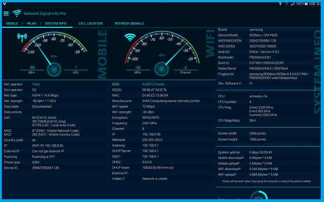Select the Phone type value GSM
The width and height of the screenshot is (324, 202).
pos(36,162)
